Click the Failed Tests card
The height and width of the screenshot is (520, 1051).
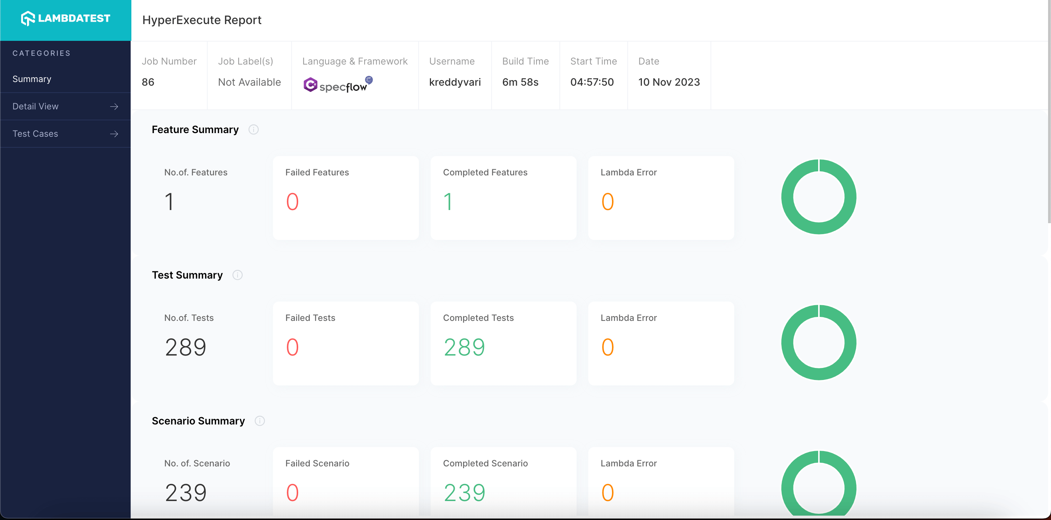(x=346, y=344)
